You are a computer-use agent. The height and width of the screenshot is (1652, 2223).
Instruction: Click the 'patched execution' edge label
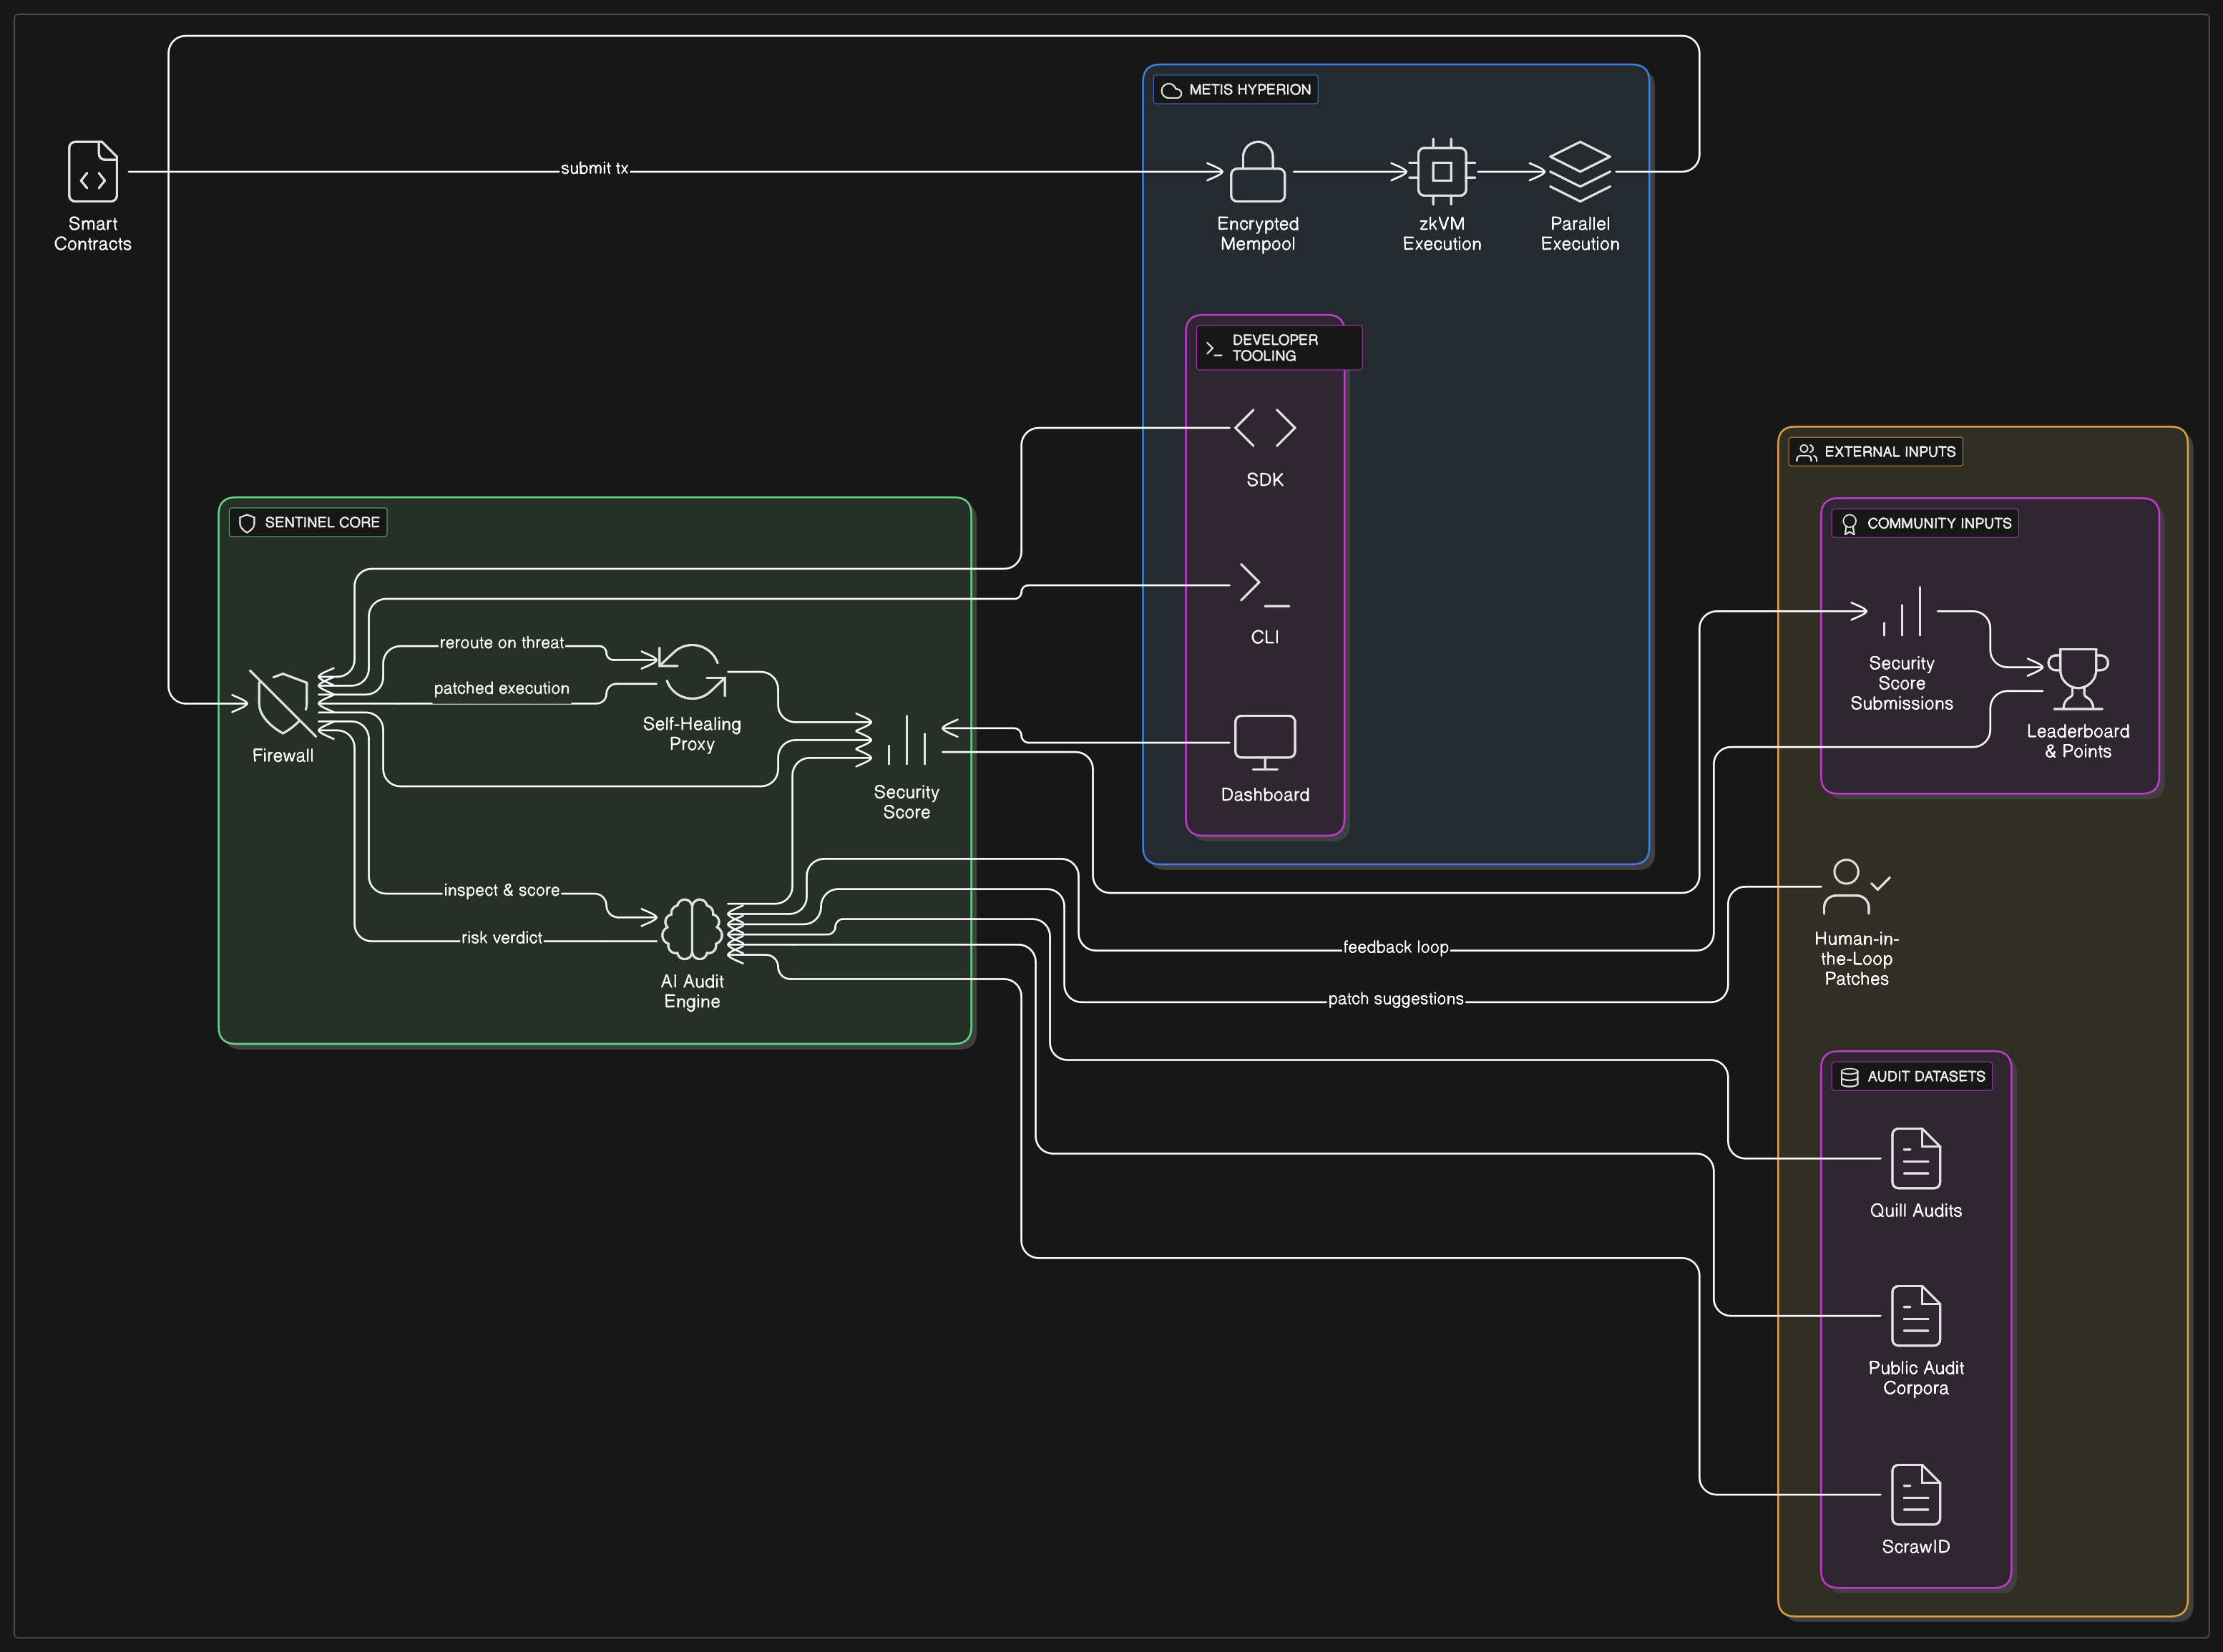pos(501,688)
